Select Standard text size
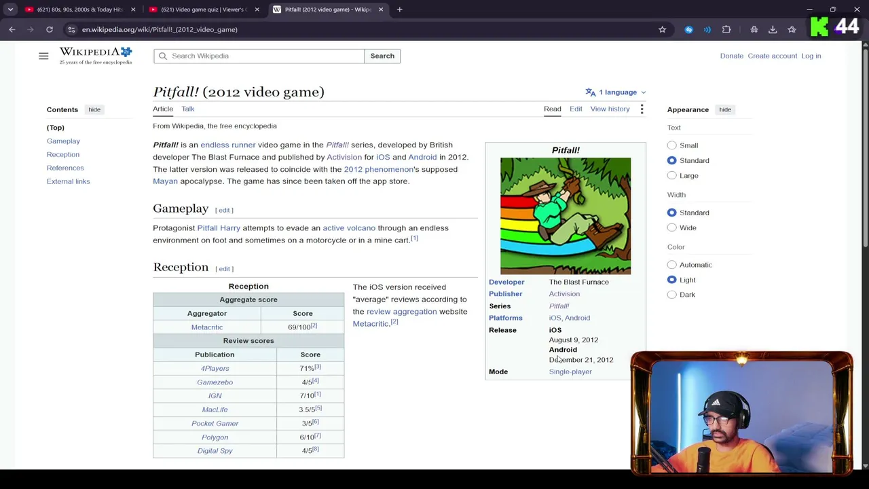Viewport: 869px width, 489px height. tap(671, 160)
